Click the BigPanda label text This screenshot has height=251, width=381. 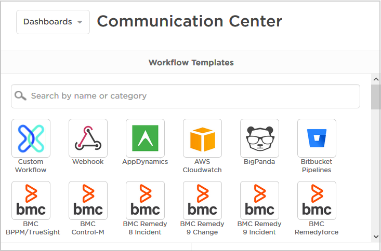point(259,162)
